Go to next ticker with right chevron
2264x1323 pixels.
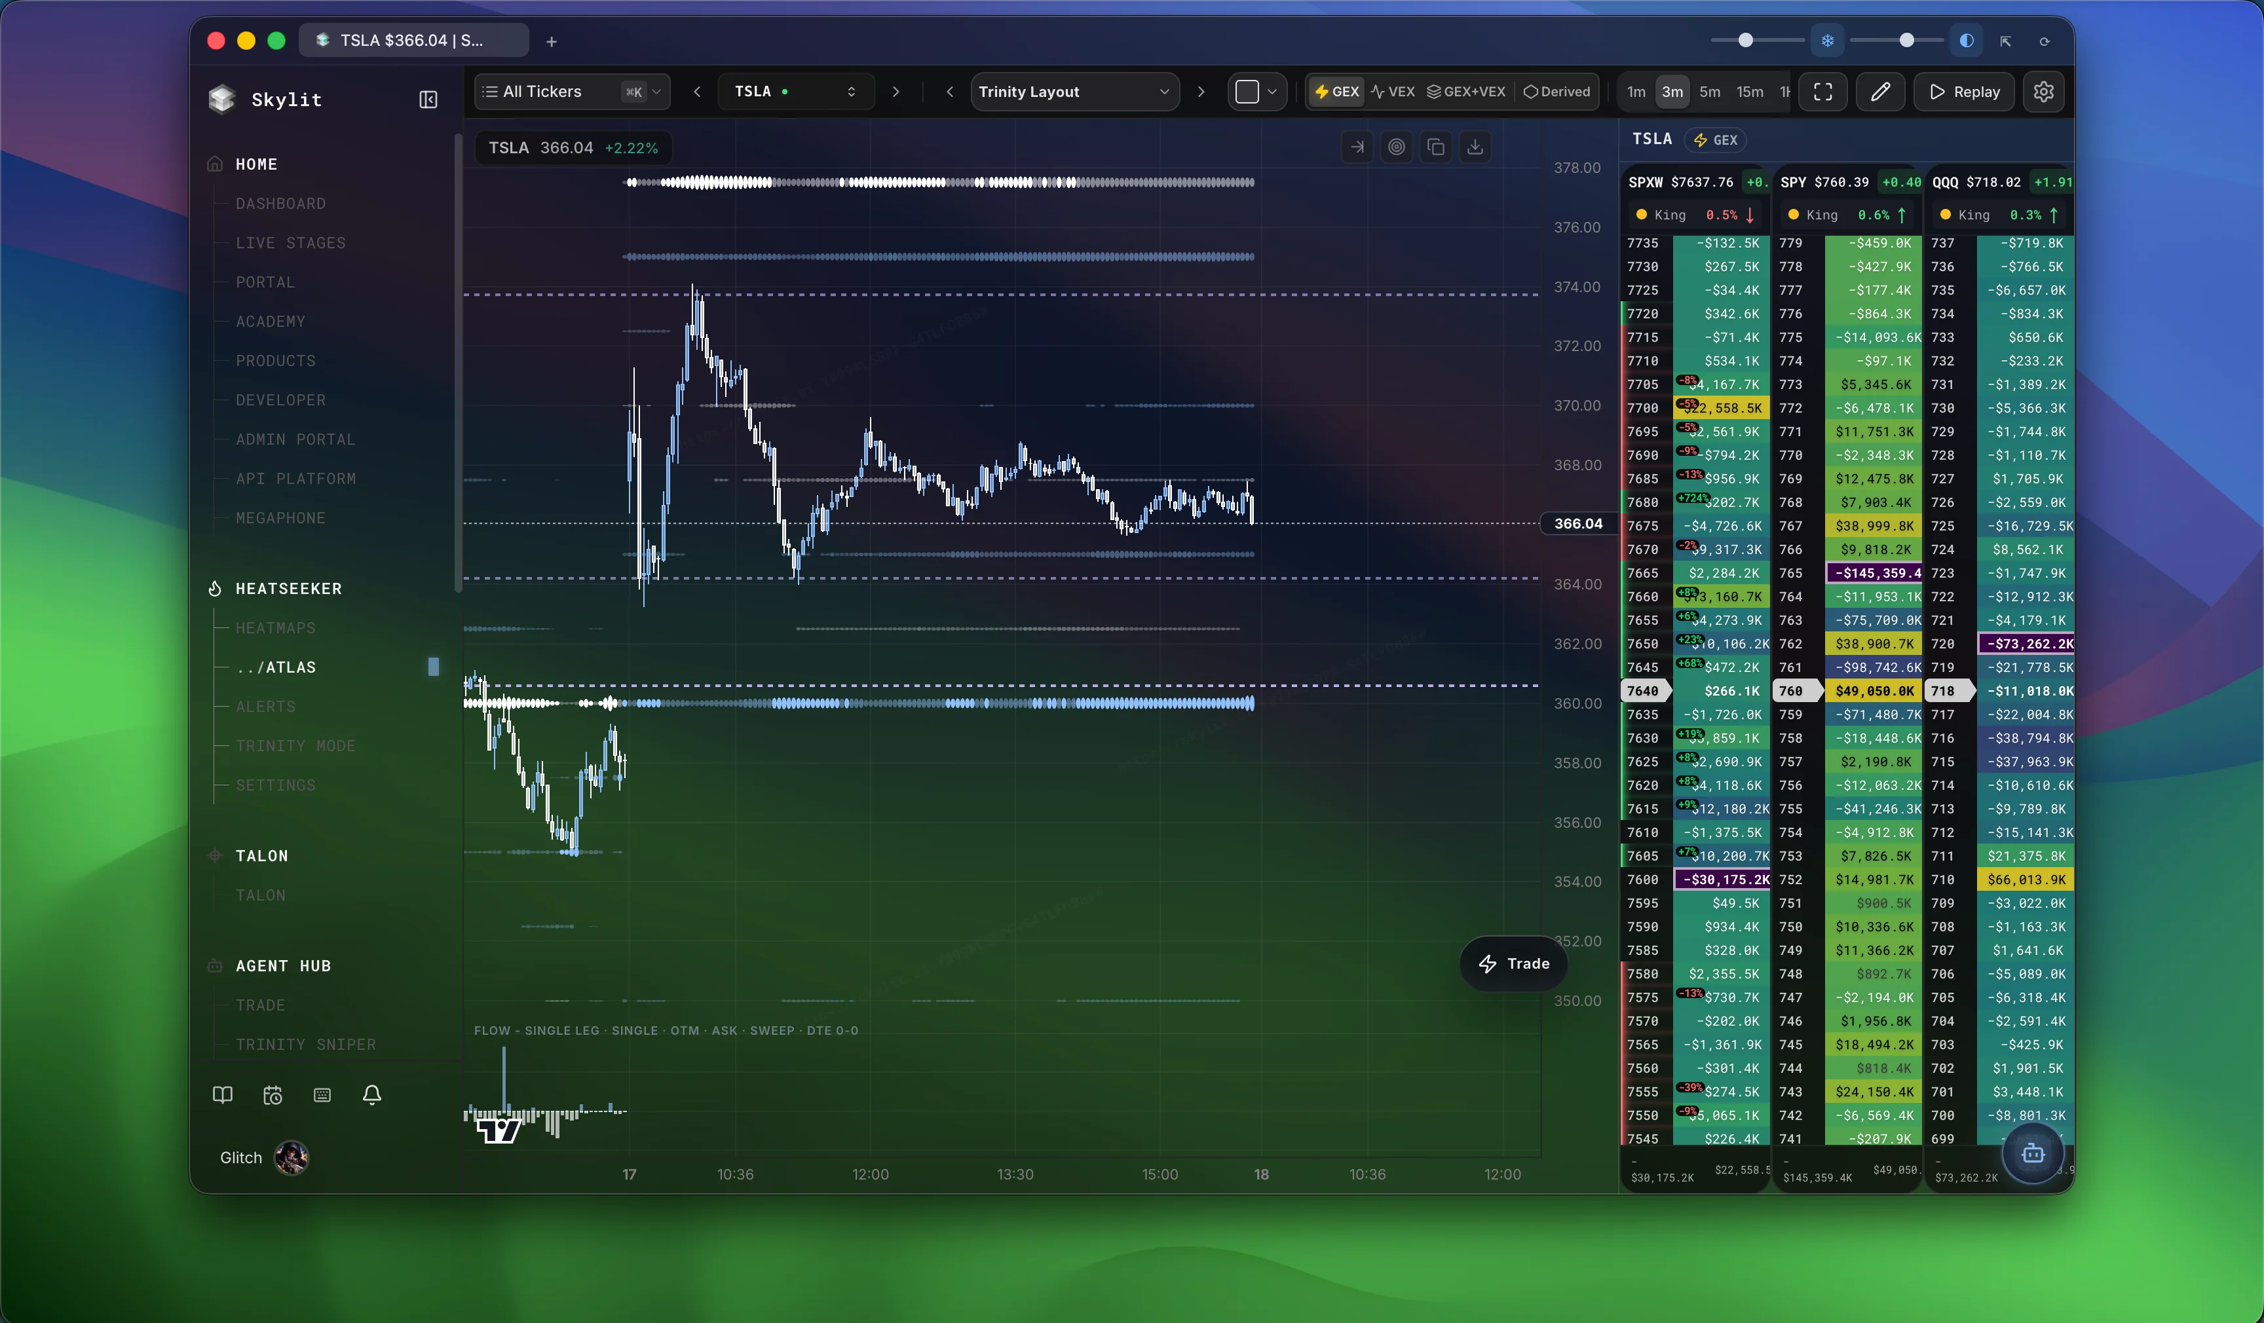tap(896, 92)
